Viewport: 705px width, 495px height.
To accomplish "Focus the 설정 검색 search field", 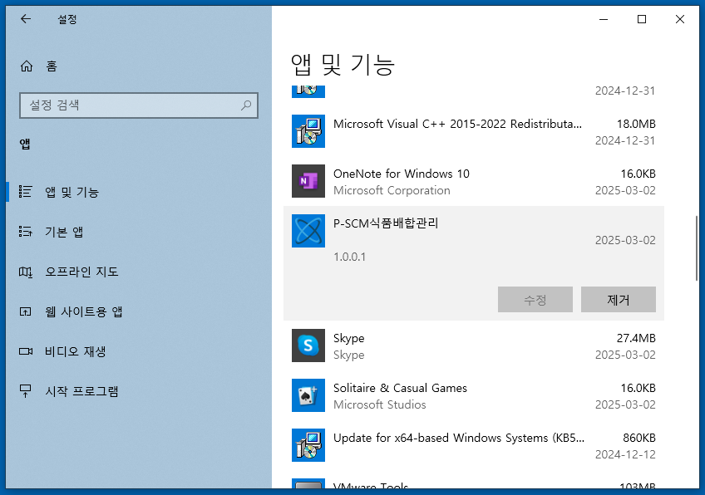I will pos(139,105).
